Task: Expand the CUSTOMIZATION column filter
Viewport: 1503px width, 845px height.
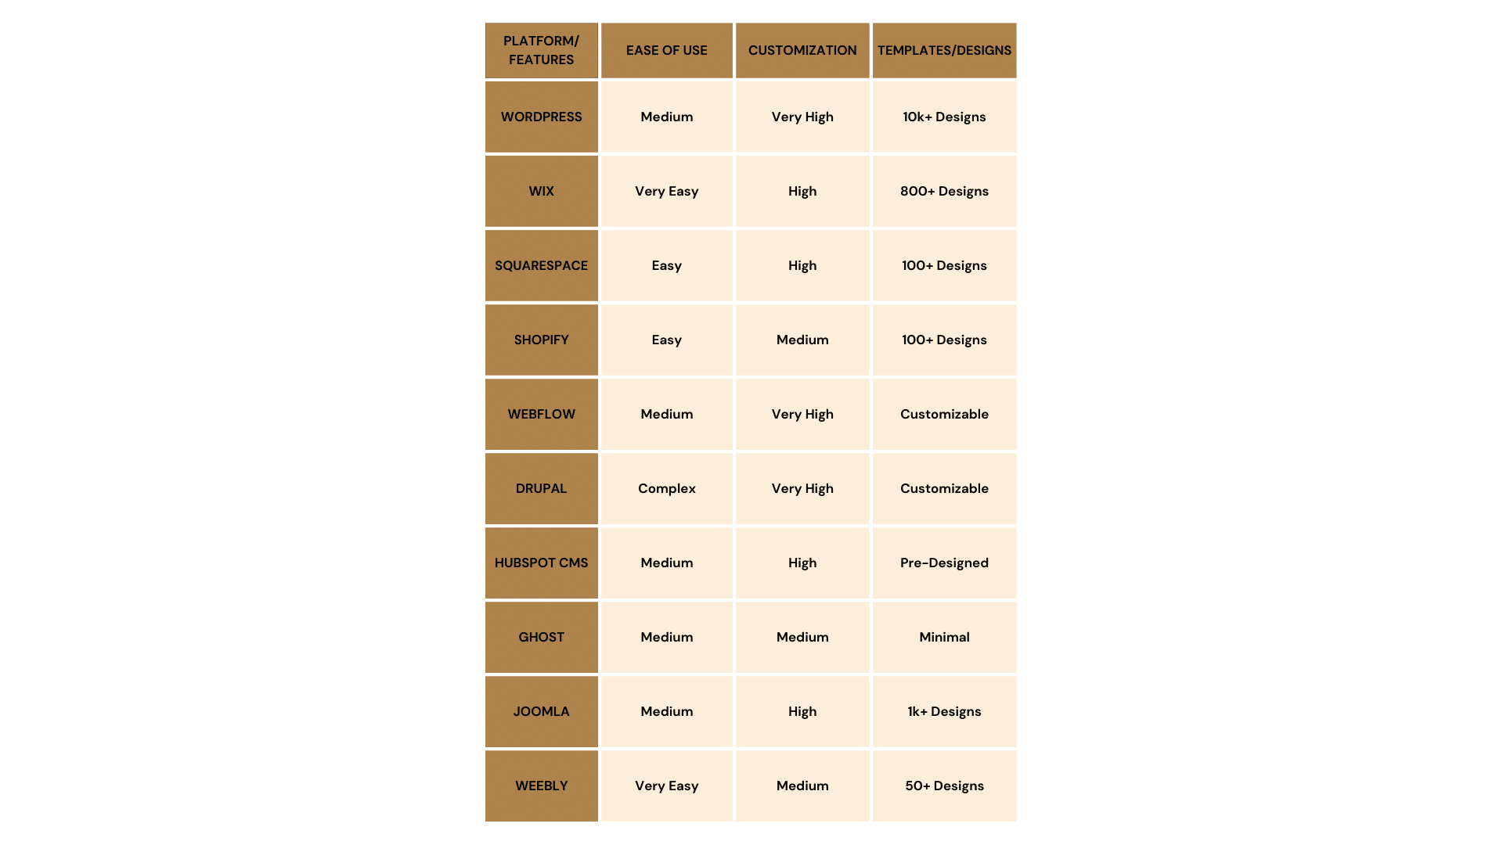Action: click(x=802, y=49)
